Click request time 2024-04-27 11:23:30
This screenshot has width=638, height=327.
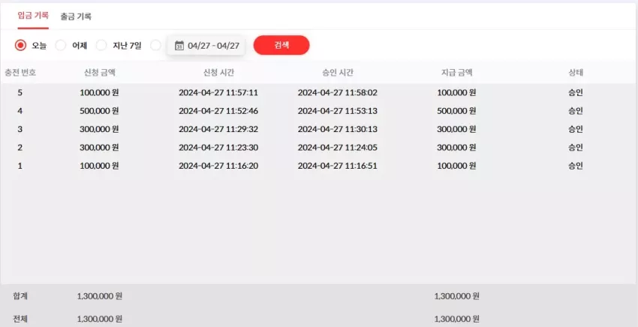pos(218,148)
